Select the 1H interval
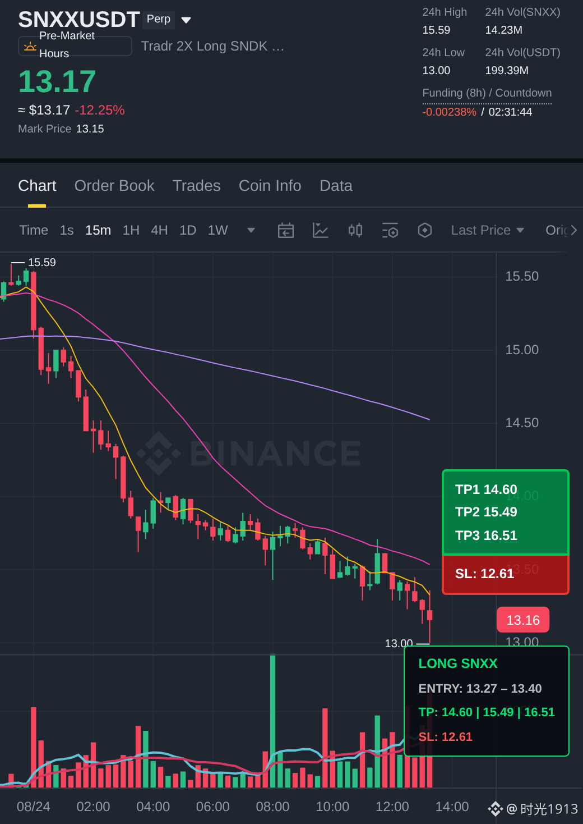Viewport: 583px width, 824px height. coord(131,230)
